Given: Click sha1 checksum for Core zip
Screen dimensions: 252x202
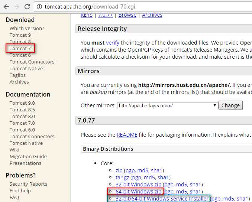Looking at the screenshot, I should 156,170.
